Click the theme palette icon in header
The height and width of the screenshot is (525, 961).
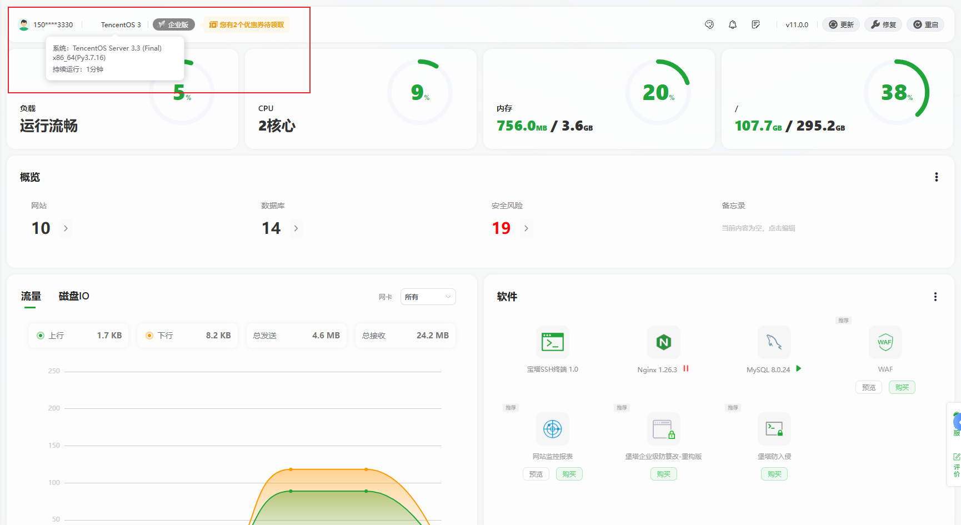pyautogui.click(x=709, y=24)
